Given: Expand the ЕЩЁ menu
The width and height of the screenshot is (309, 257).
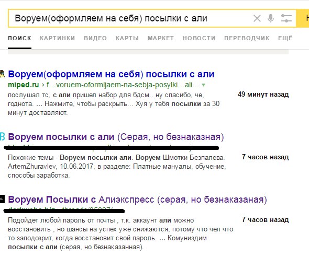Looking at the screenshot, I should (x=285, y=38).
